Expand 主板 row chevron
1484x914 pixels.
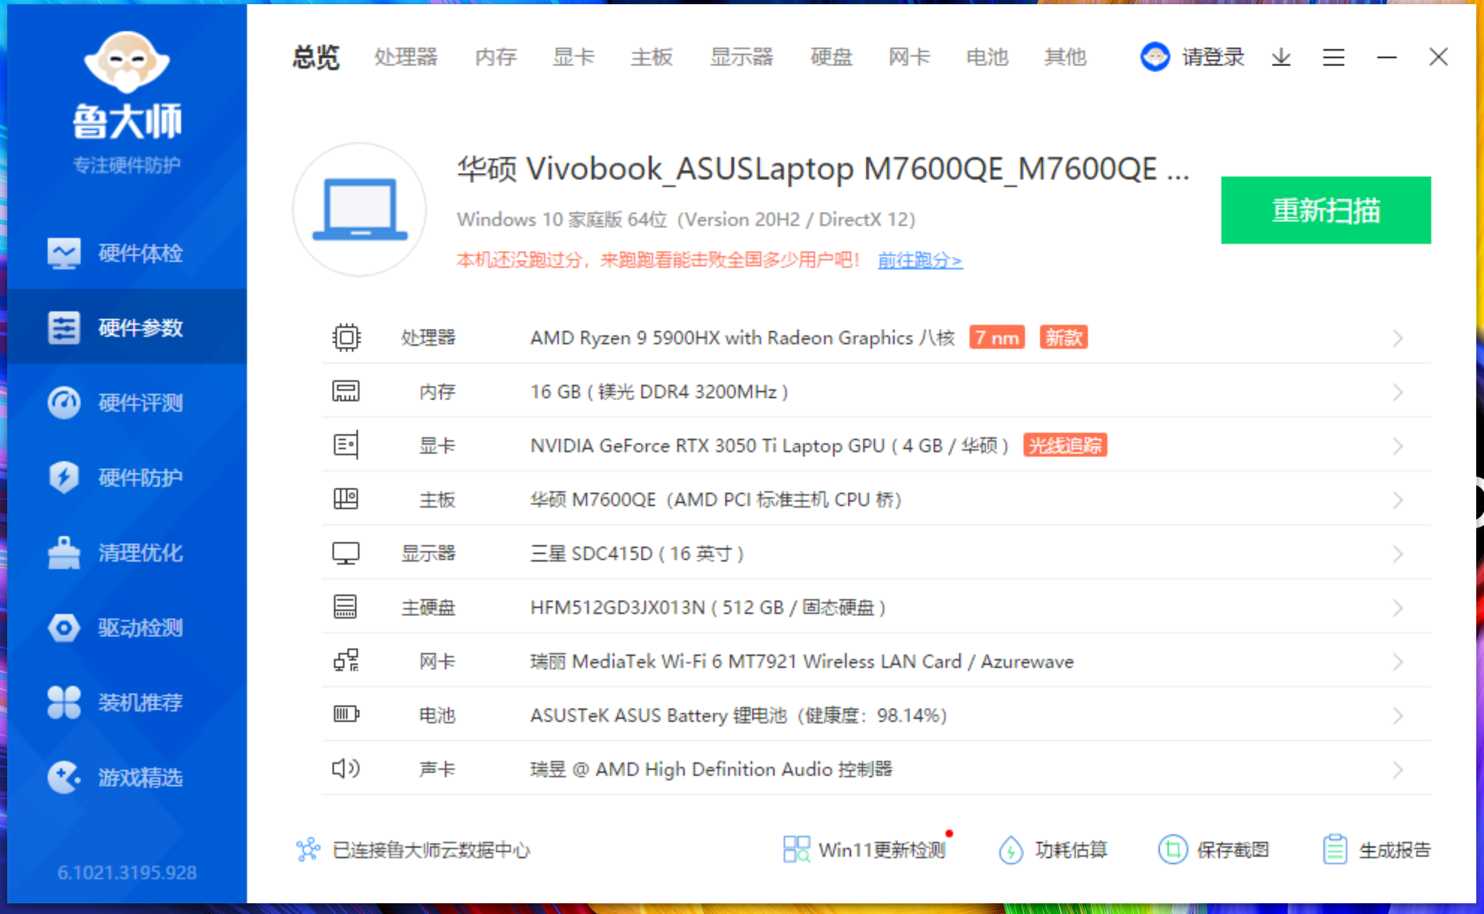(1398, 500)
